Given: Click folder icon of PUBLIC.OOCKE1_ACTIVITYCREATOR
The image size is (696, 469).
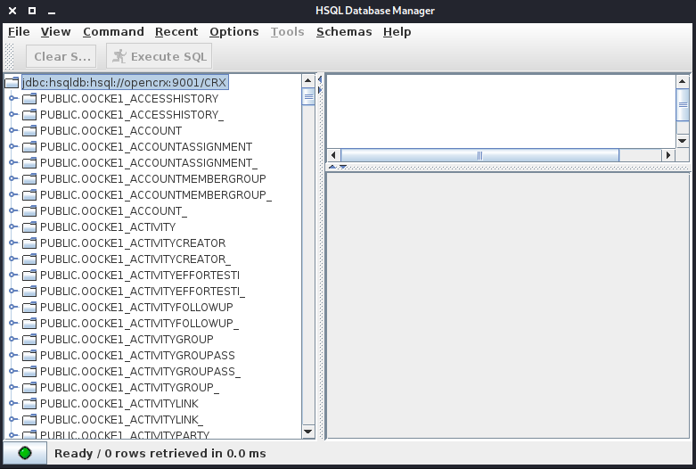Looking at the screenshot, I should 29,243.
